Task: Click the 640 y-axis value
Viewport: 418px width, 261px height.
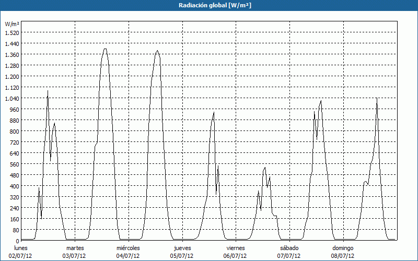Action: [15, 153]
